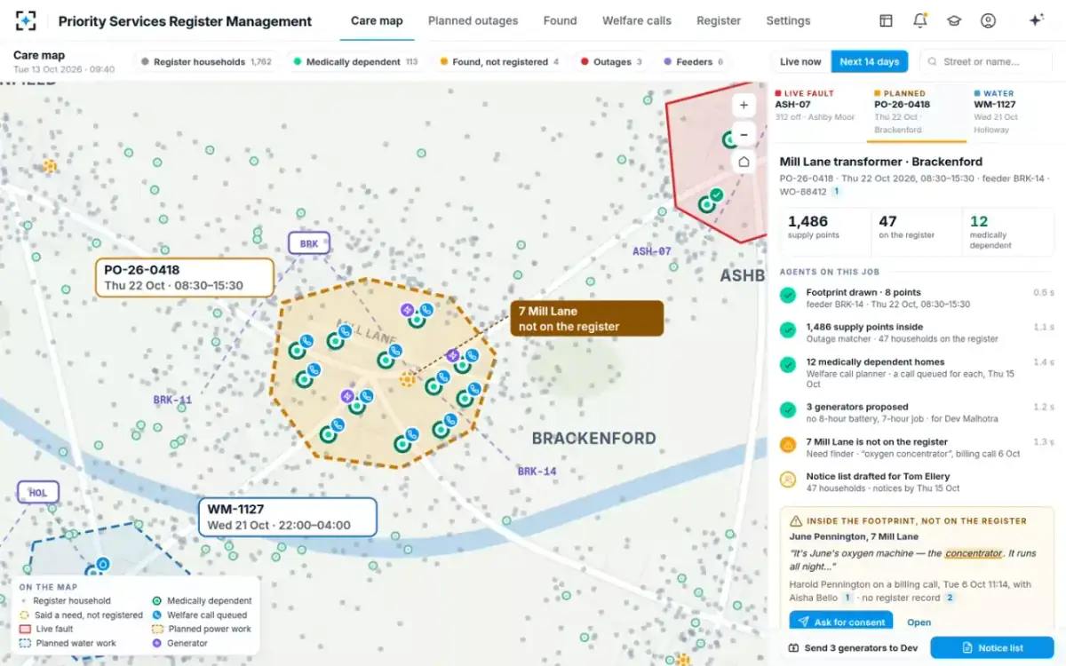The image size is (1066, 666).
Task: Toggle the Register households filter chip
Action: tap(207, 62)
